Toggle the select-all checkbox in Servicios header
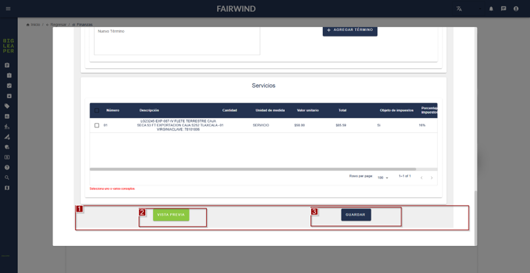530x273 pixels. pos(97,110)
